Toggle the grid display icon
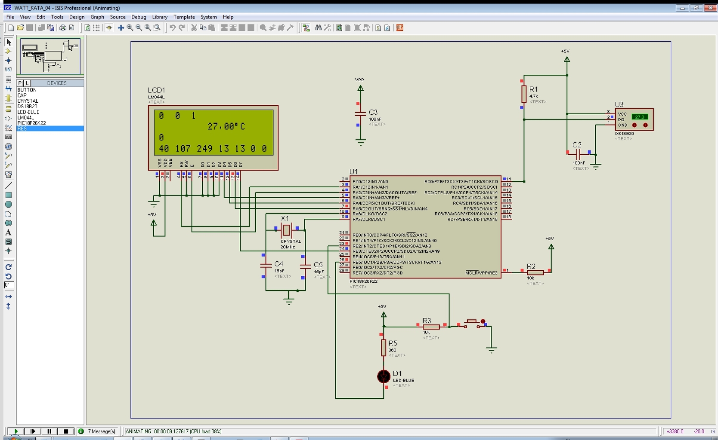The image size is (718, 440). point(96,27)
